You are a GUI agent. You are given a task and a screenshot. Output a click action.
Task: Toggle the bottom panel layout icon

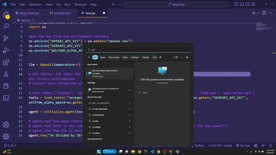[242, 4]
